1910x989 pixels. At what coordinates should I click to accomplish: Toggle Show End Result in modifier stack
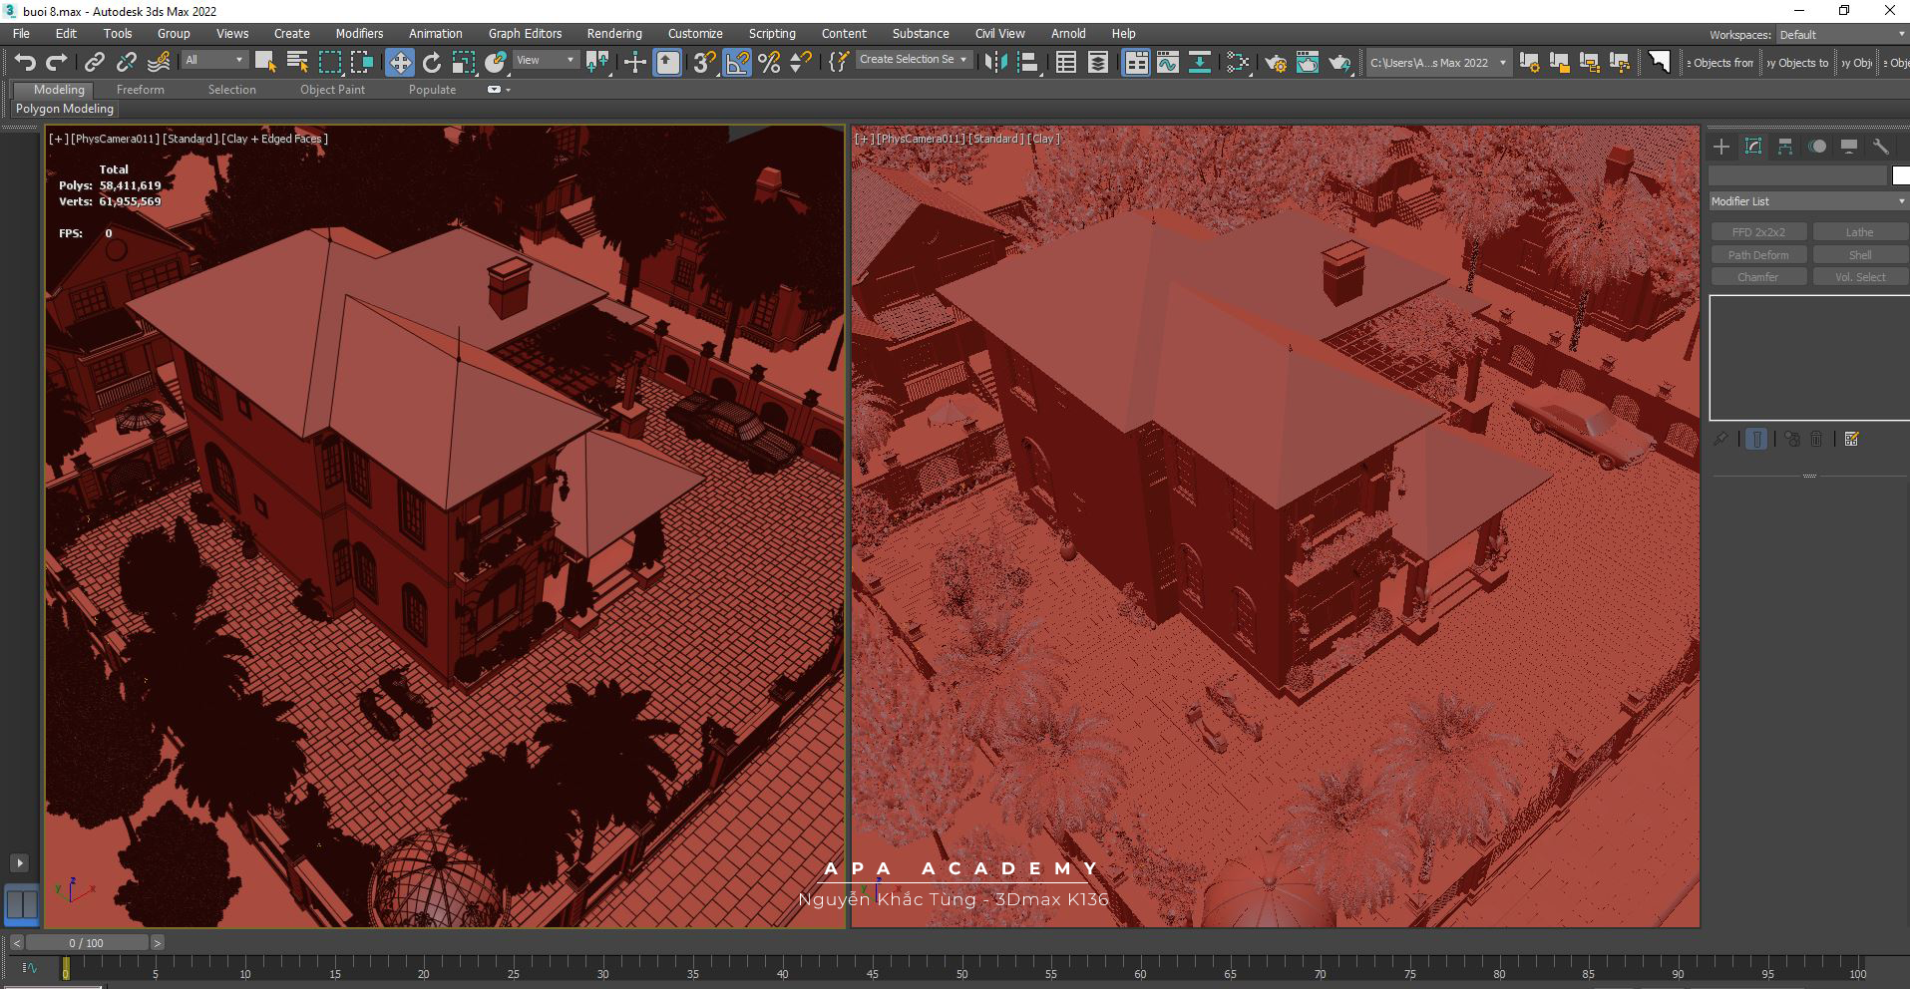[1756, 439]
